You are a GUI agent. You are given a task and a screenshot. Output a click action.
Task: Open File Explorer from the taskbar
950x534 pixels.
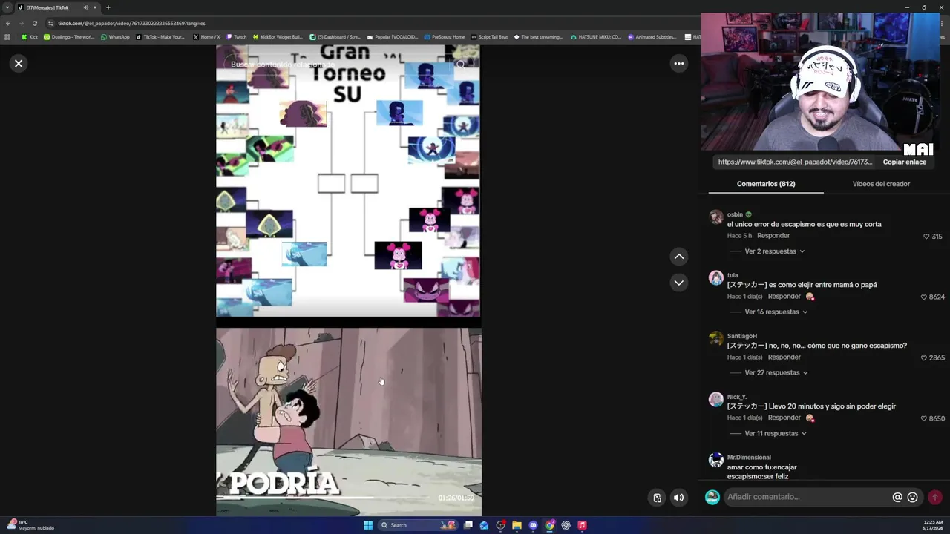(x=517, y=525)
